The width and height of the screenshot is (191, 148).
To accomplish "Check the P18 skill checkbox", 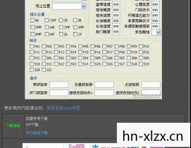I will pos(117,52).
